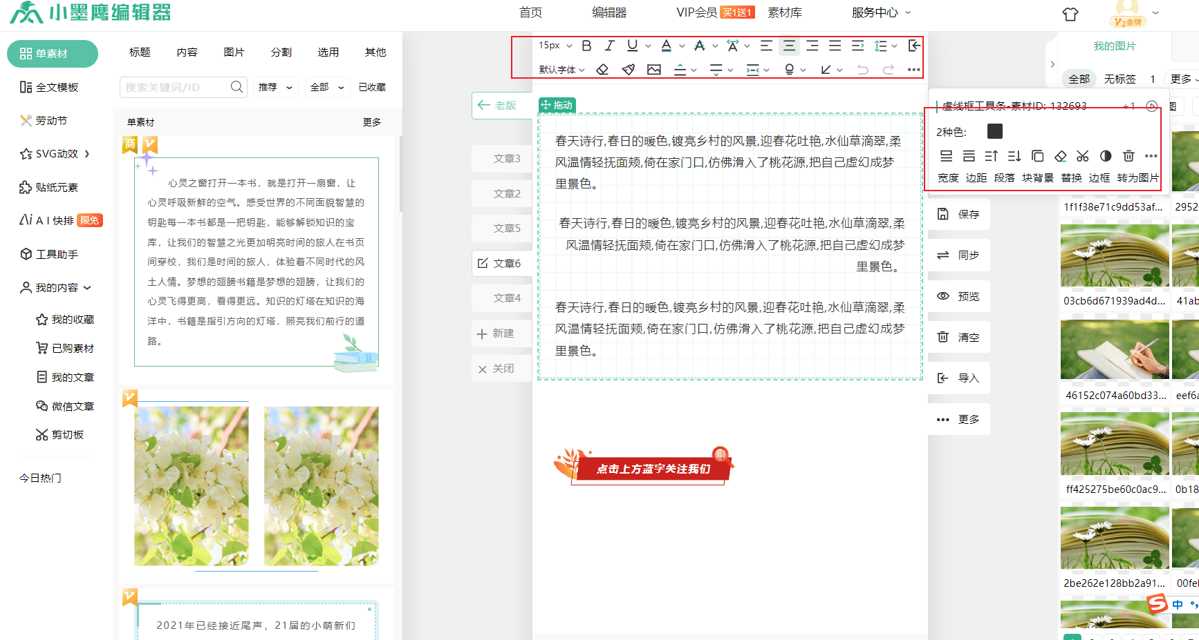This screenshot has height=640, width=1199.
Task: Click the eraser clear-format icon in toolbar
Action: click(x=602, y=70)
